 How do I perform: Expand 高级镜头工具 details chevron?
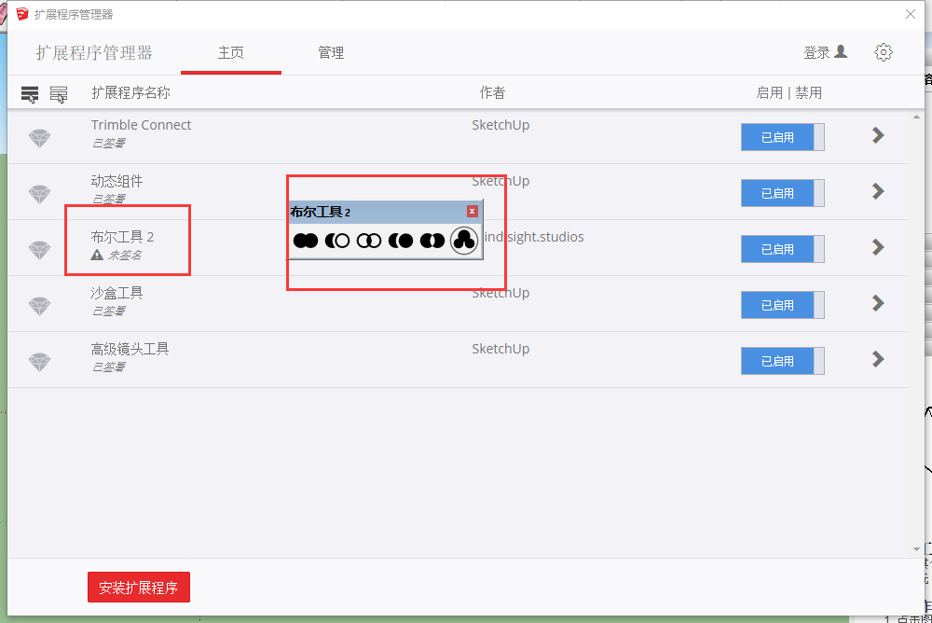coord(878,359)
